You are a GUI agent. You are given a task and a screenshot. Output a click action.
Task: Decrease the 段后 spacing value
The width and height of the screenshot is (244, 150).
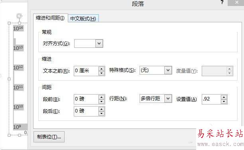click(101, 114)
